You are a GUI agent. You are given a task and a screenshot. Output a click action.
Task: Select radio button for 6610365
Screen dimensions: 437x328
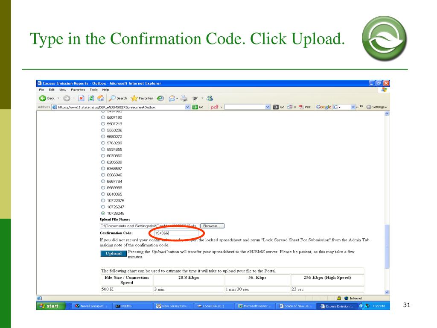(103, 194)
